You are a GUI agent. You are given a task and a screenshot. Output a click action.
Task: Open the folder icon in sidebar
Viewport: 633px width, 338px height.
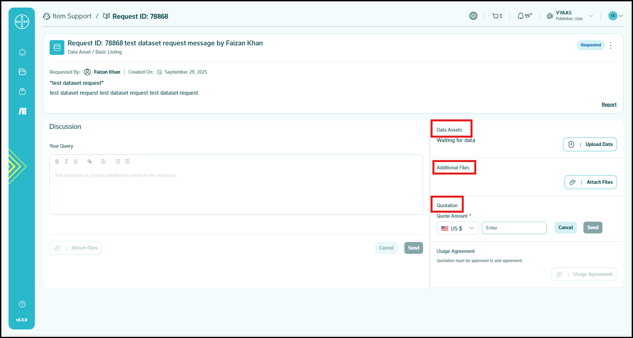[22, 72]
